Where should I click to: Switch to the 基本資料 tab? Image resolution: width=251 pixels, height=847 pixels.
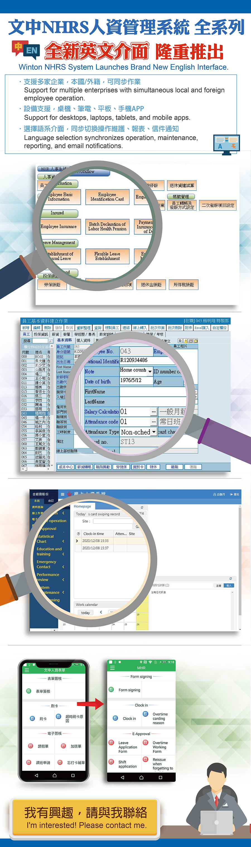(64, 340)
